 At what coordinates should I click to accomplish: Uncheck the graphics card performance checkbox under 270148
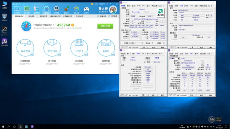tap(59, 54)
